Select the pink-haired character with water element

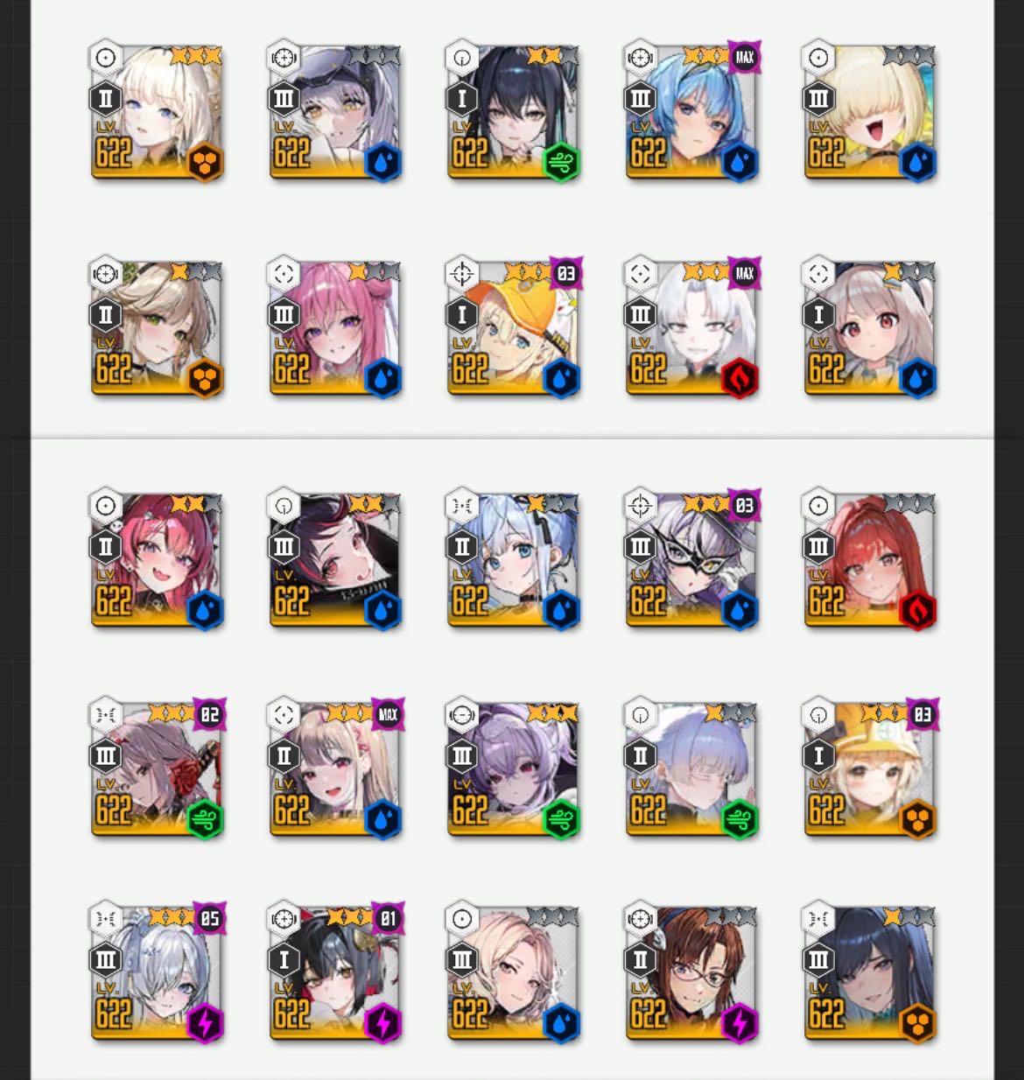click(x=334, y=327)
